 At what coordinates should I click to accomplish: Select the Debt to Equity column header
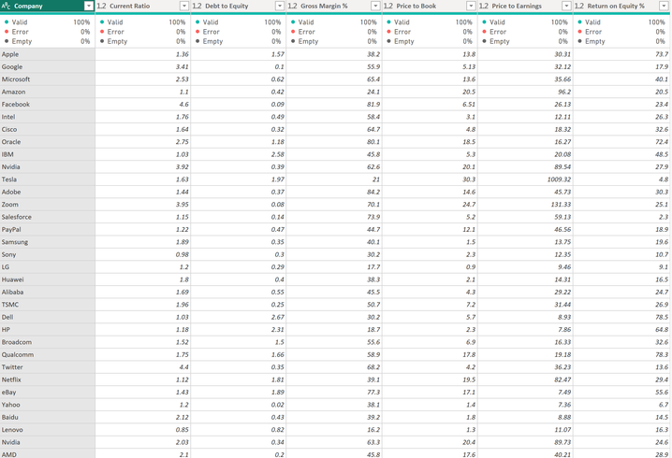tap(239, 6)
